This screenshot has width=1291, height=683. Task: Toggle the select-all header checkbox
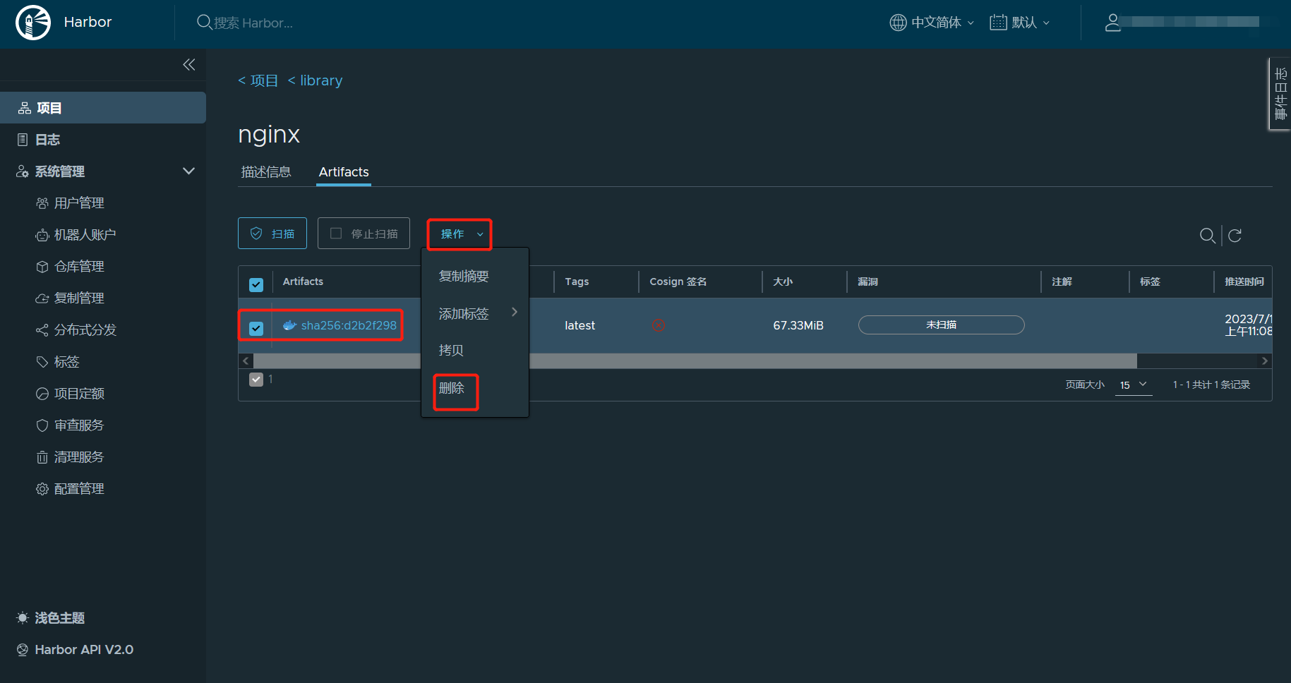click(256, 284)
